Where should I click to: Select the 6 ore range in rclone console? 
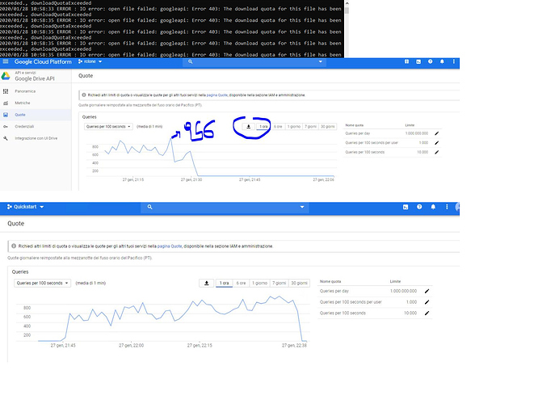pyautogui.click(x=278, y=127)
